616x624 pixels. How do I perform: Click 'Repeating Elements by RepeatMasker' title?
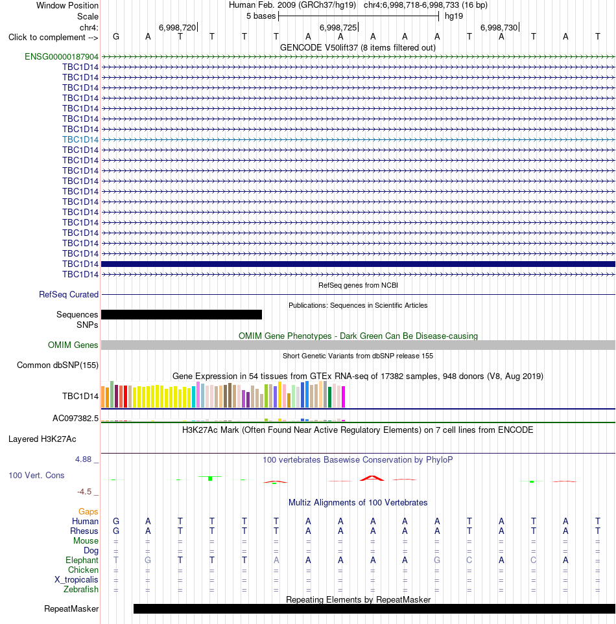coord(358,600)
